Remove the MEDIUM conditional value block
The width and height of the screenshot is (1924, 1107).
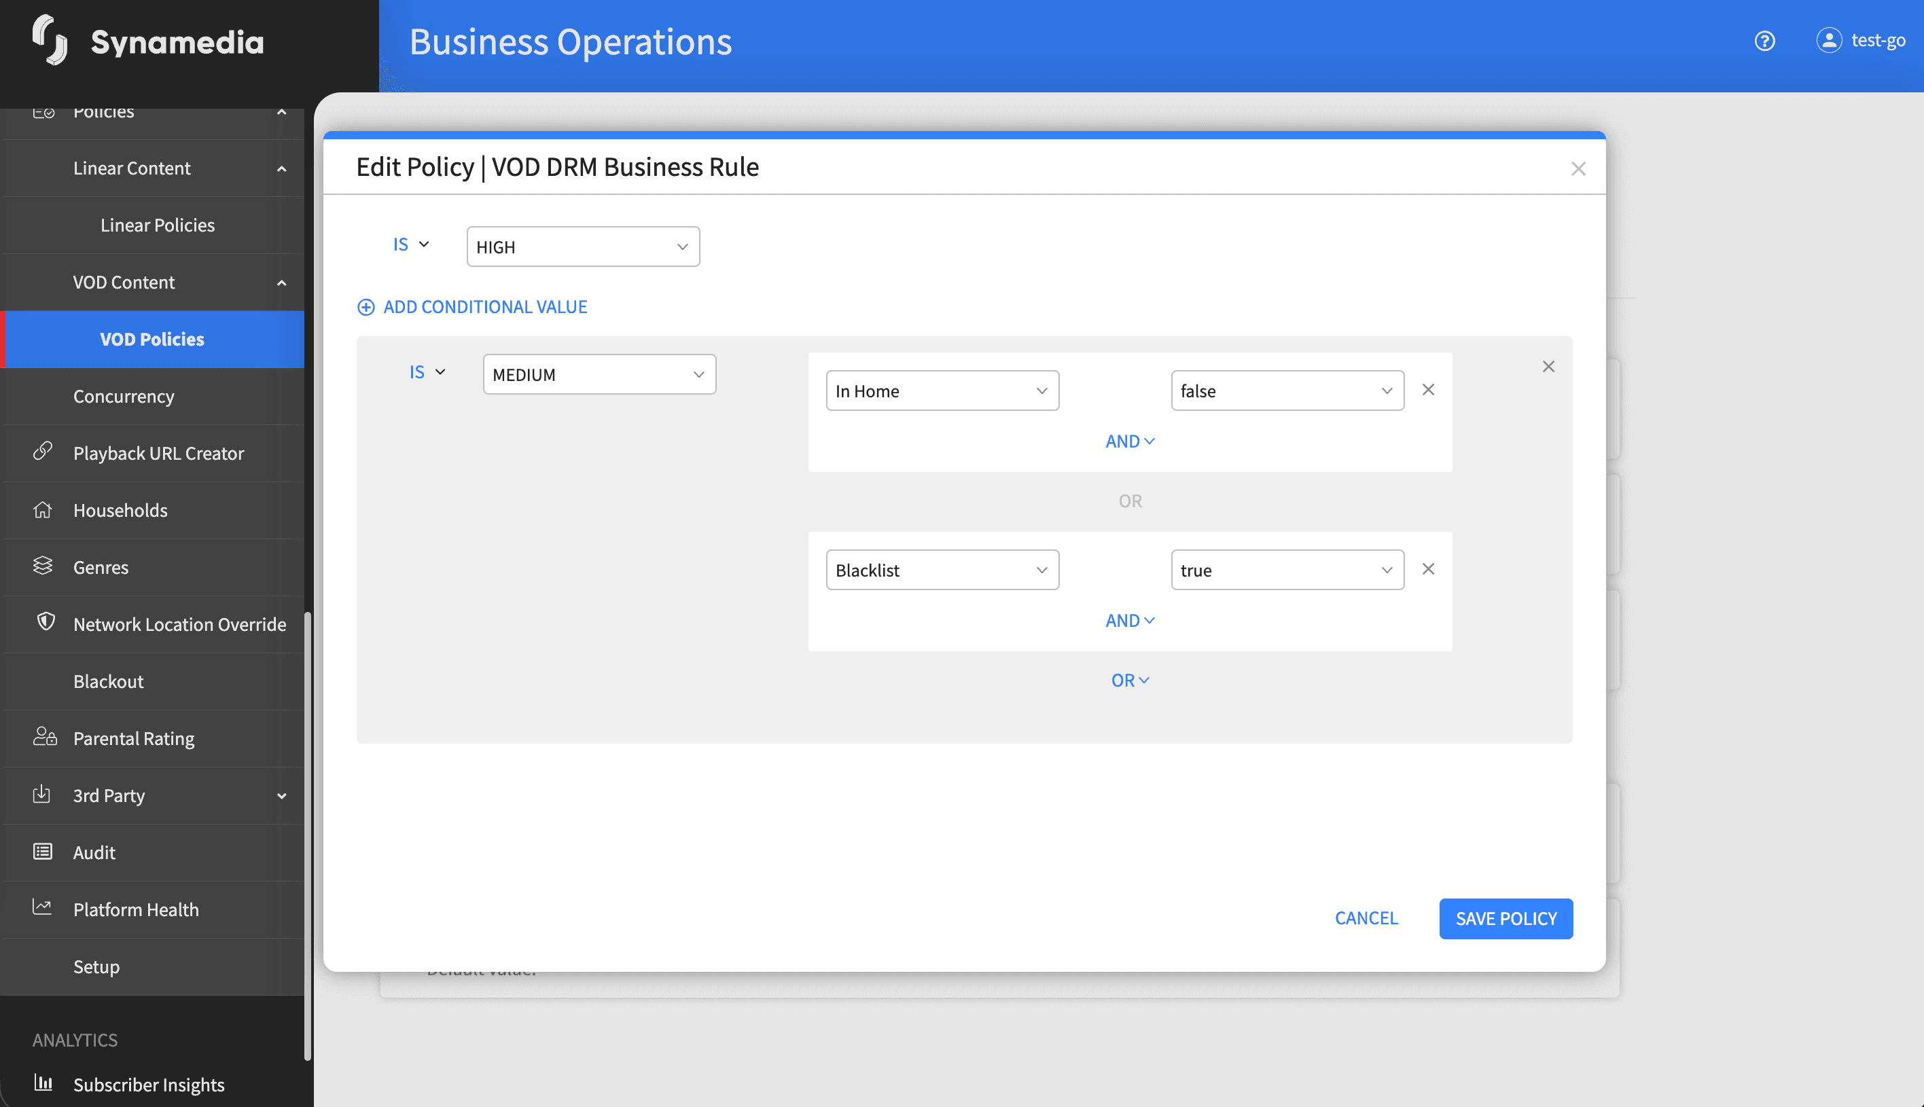coord(1548,367)
